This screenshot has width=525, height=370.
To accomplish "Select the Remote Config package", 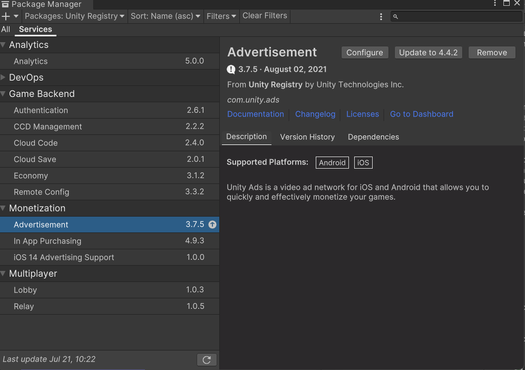I will tap(110, 192).
